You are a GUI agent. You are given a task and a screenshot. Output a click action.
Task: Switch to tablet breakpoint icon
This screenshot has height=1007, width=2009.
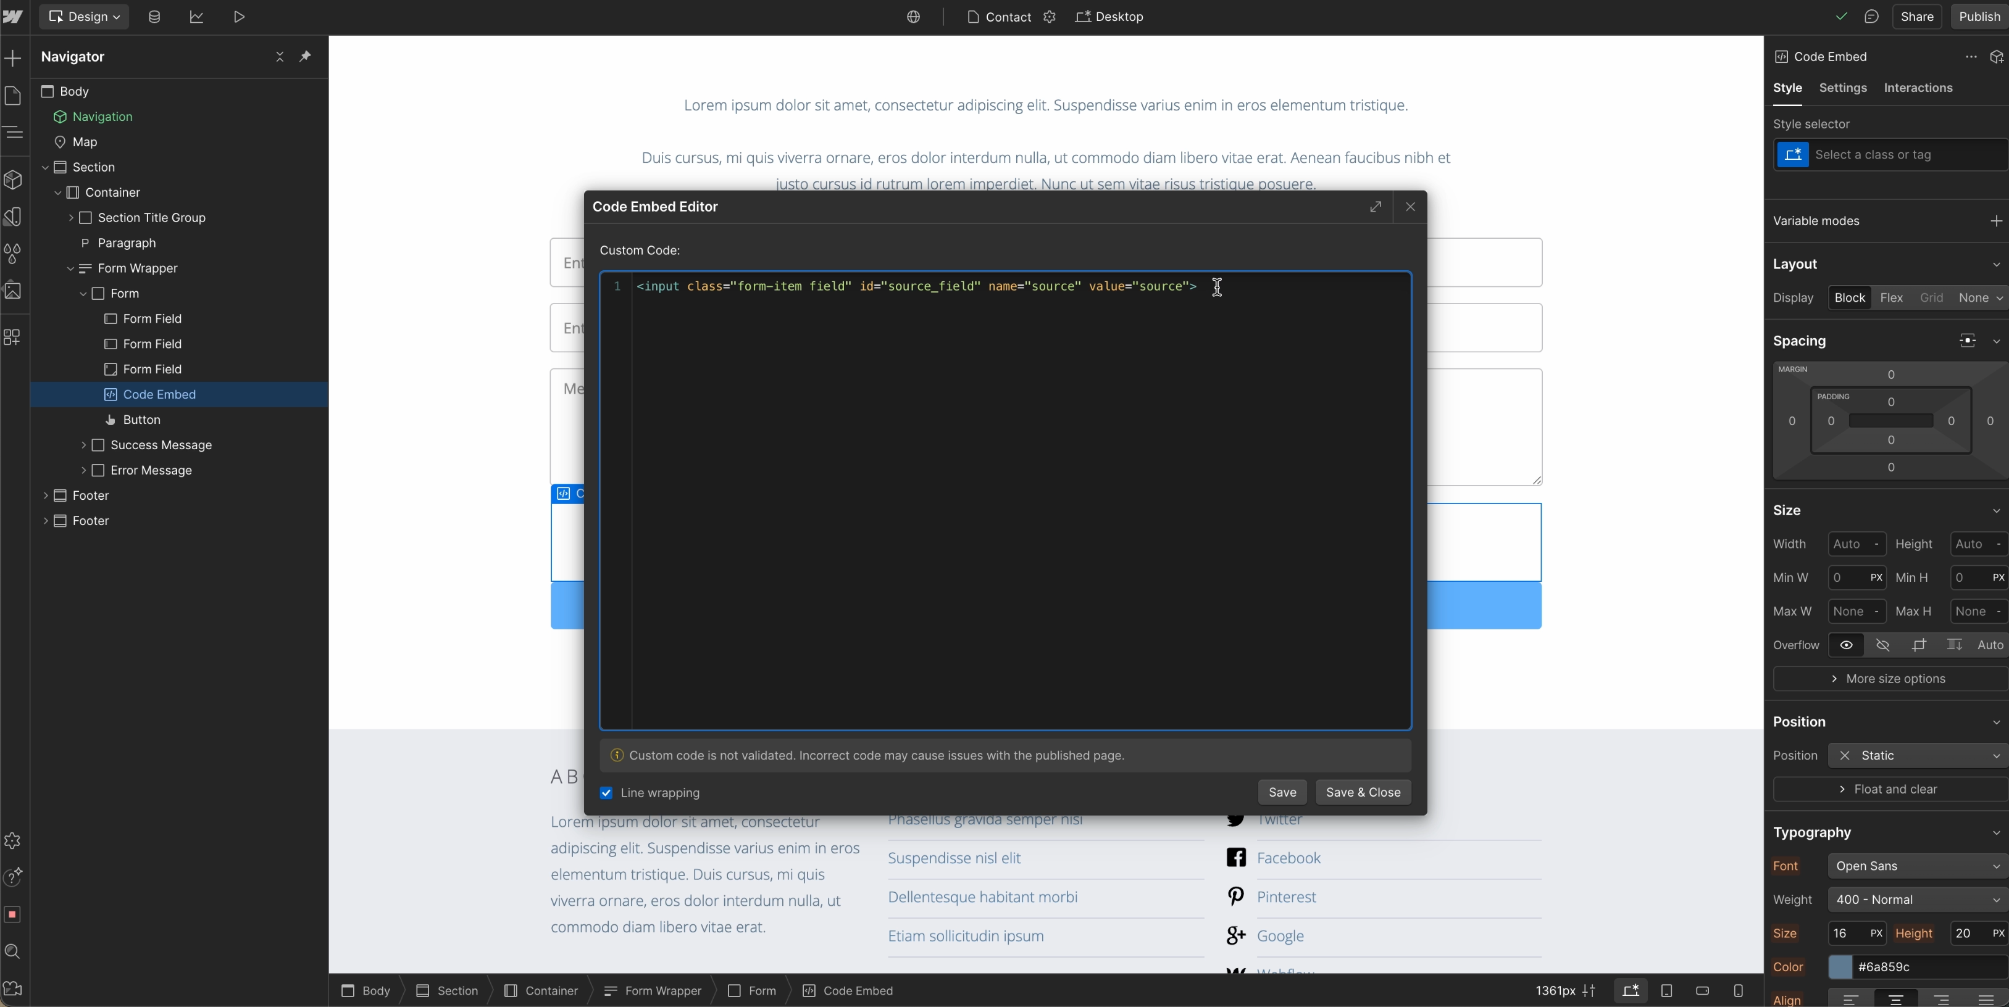point(1666,990)
